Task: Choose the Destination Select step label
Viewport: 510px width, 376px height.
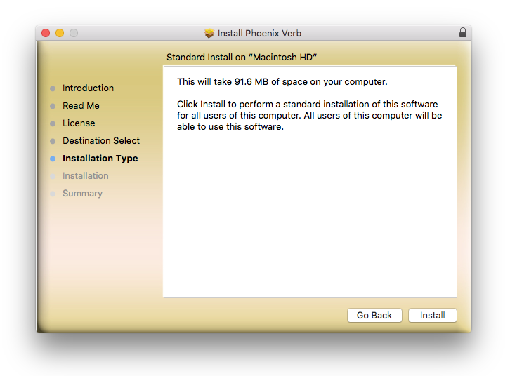Action: pyautogui.click(x=101, y=141)
